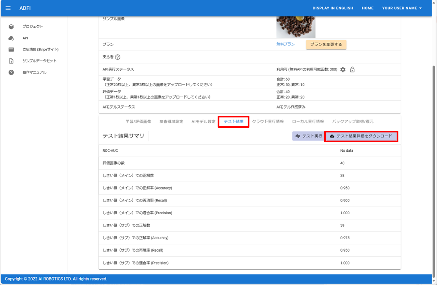Viewport: 437px width, 285px height.
Task: Click the value 39
Action: [x=342, y=225]
